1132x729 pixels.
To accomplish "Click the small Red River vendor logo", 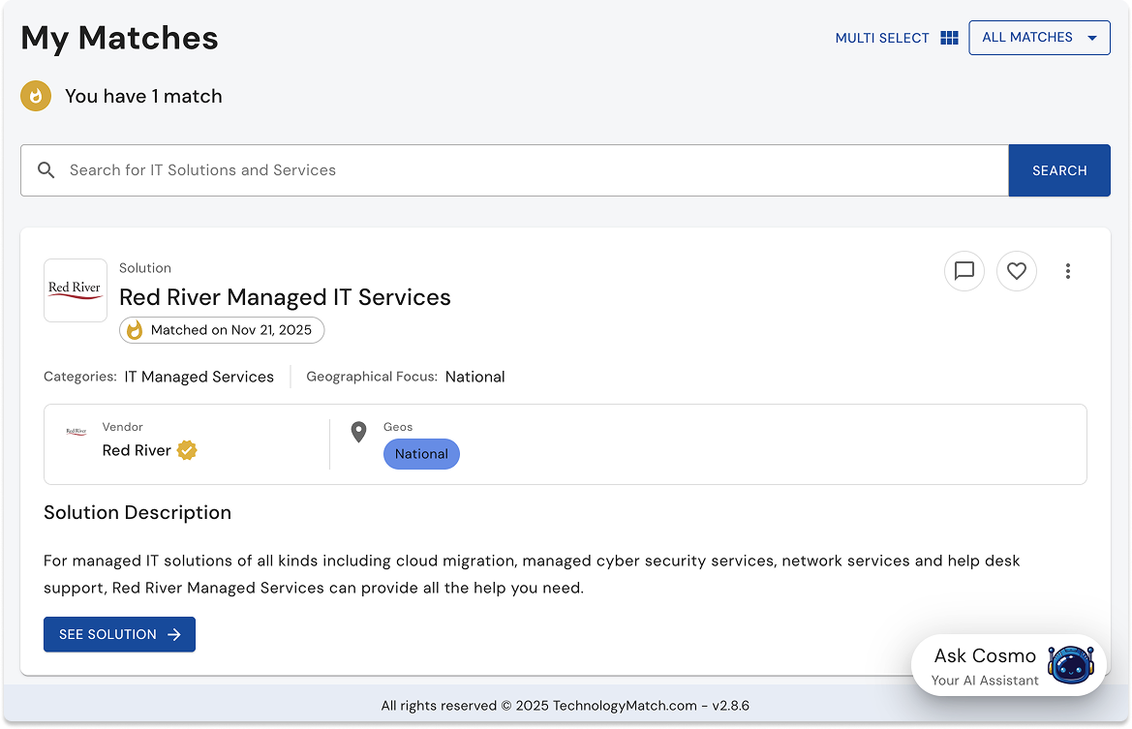I will coord(76,432).
